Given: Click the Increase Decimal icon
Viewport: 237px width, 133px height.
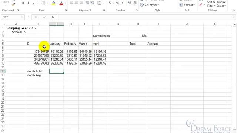Looking at the screenshot, I should tap(130, 3).
